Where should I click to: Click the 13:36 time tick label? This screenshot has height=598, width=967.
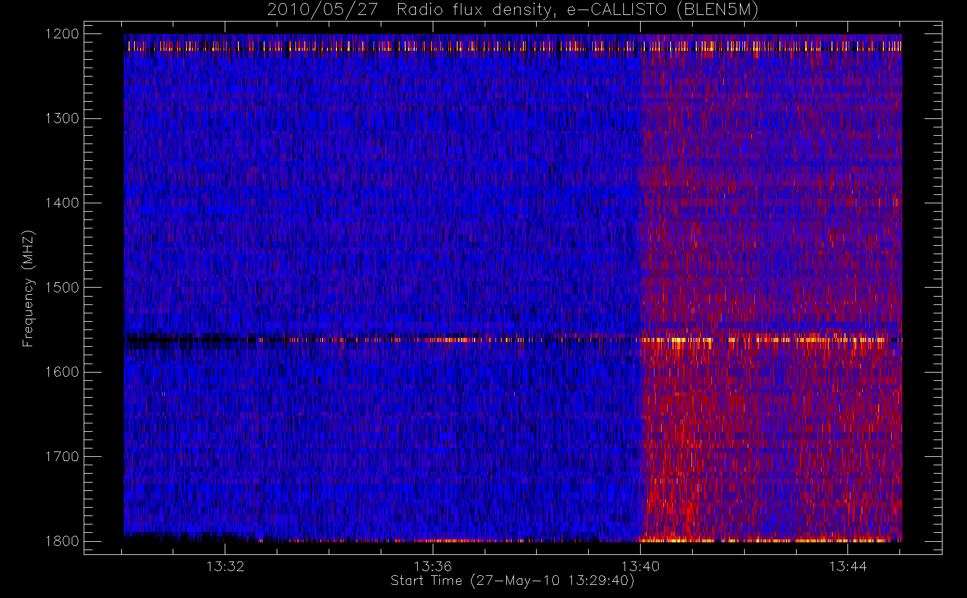[x=433, y=566]
